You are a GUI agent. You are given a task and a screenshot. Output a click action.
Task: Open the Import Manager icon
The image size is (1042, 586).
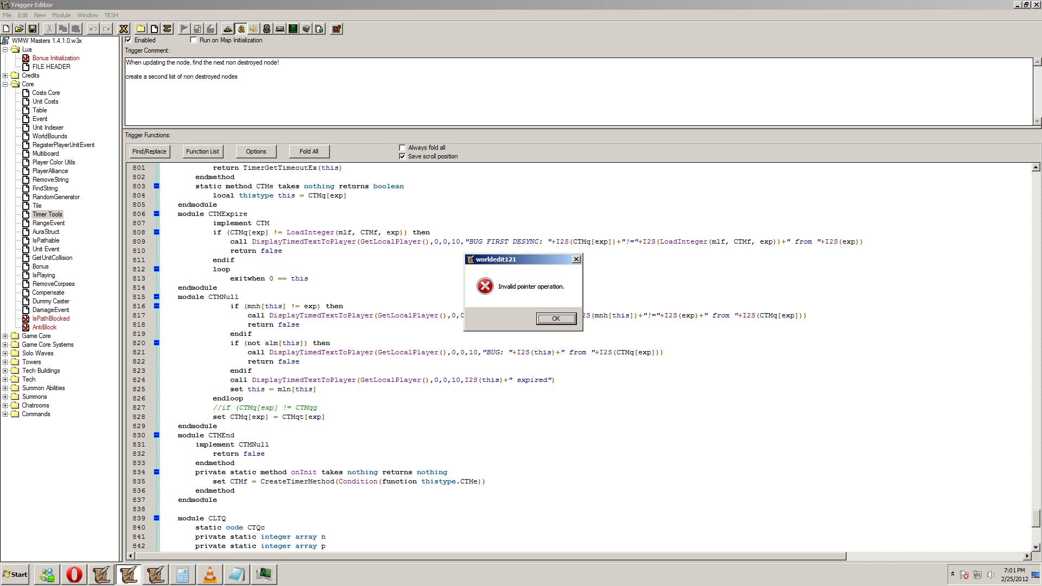click(x=319, y=29)
